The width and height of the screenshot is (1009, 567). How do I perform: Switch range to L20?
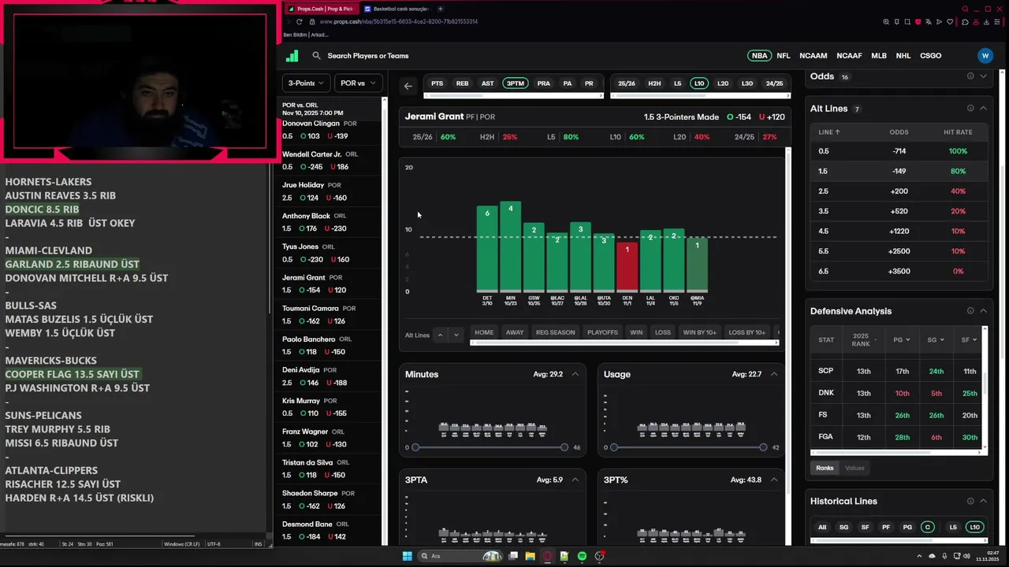click(x=723, y=83)
